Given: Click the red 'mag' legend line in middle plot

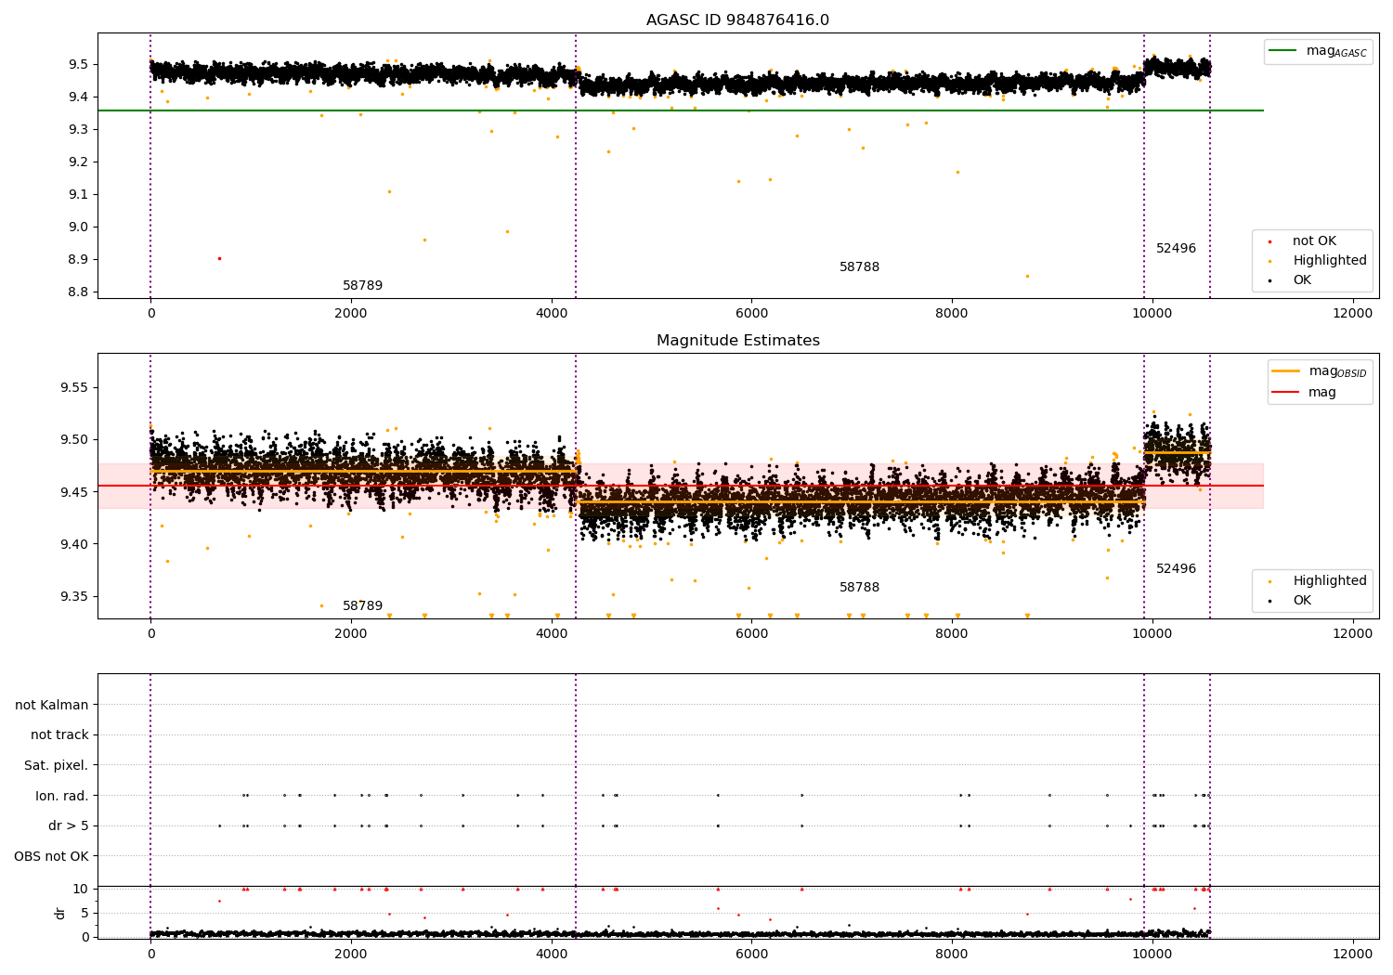Looking at the screenshot, I should pyautogui.click(x=1285, y=393).
